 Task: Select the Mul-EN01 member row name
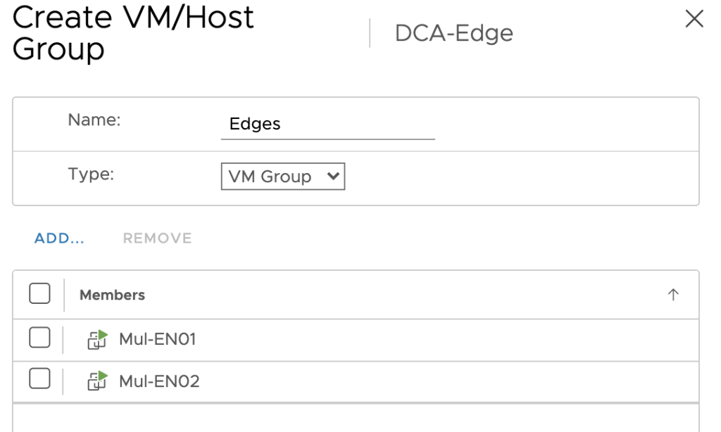[158, 339]
